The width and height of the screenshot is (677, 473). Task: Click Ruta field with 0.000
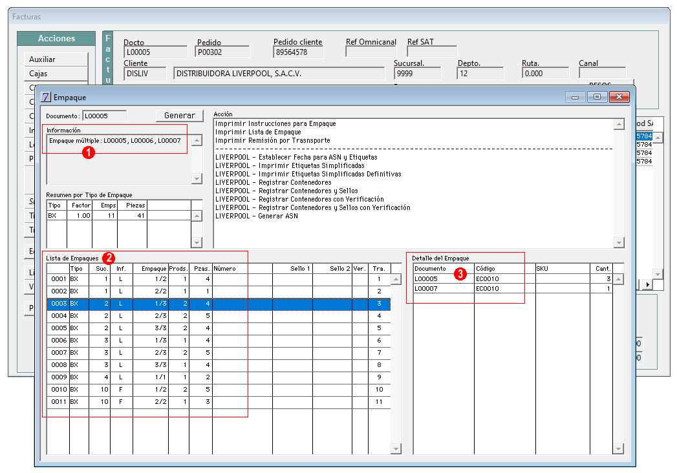(x=545, y=74)
